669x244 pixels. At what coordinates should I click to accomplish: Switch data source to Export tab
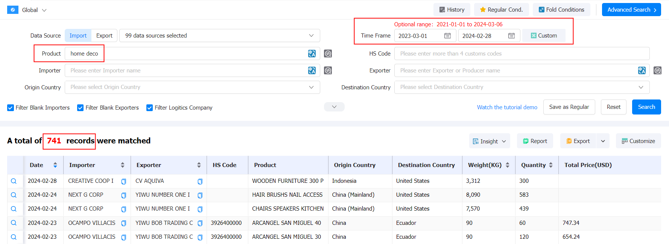[104, 36]
